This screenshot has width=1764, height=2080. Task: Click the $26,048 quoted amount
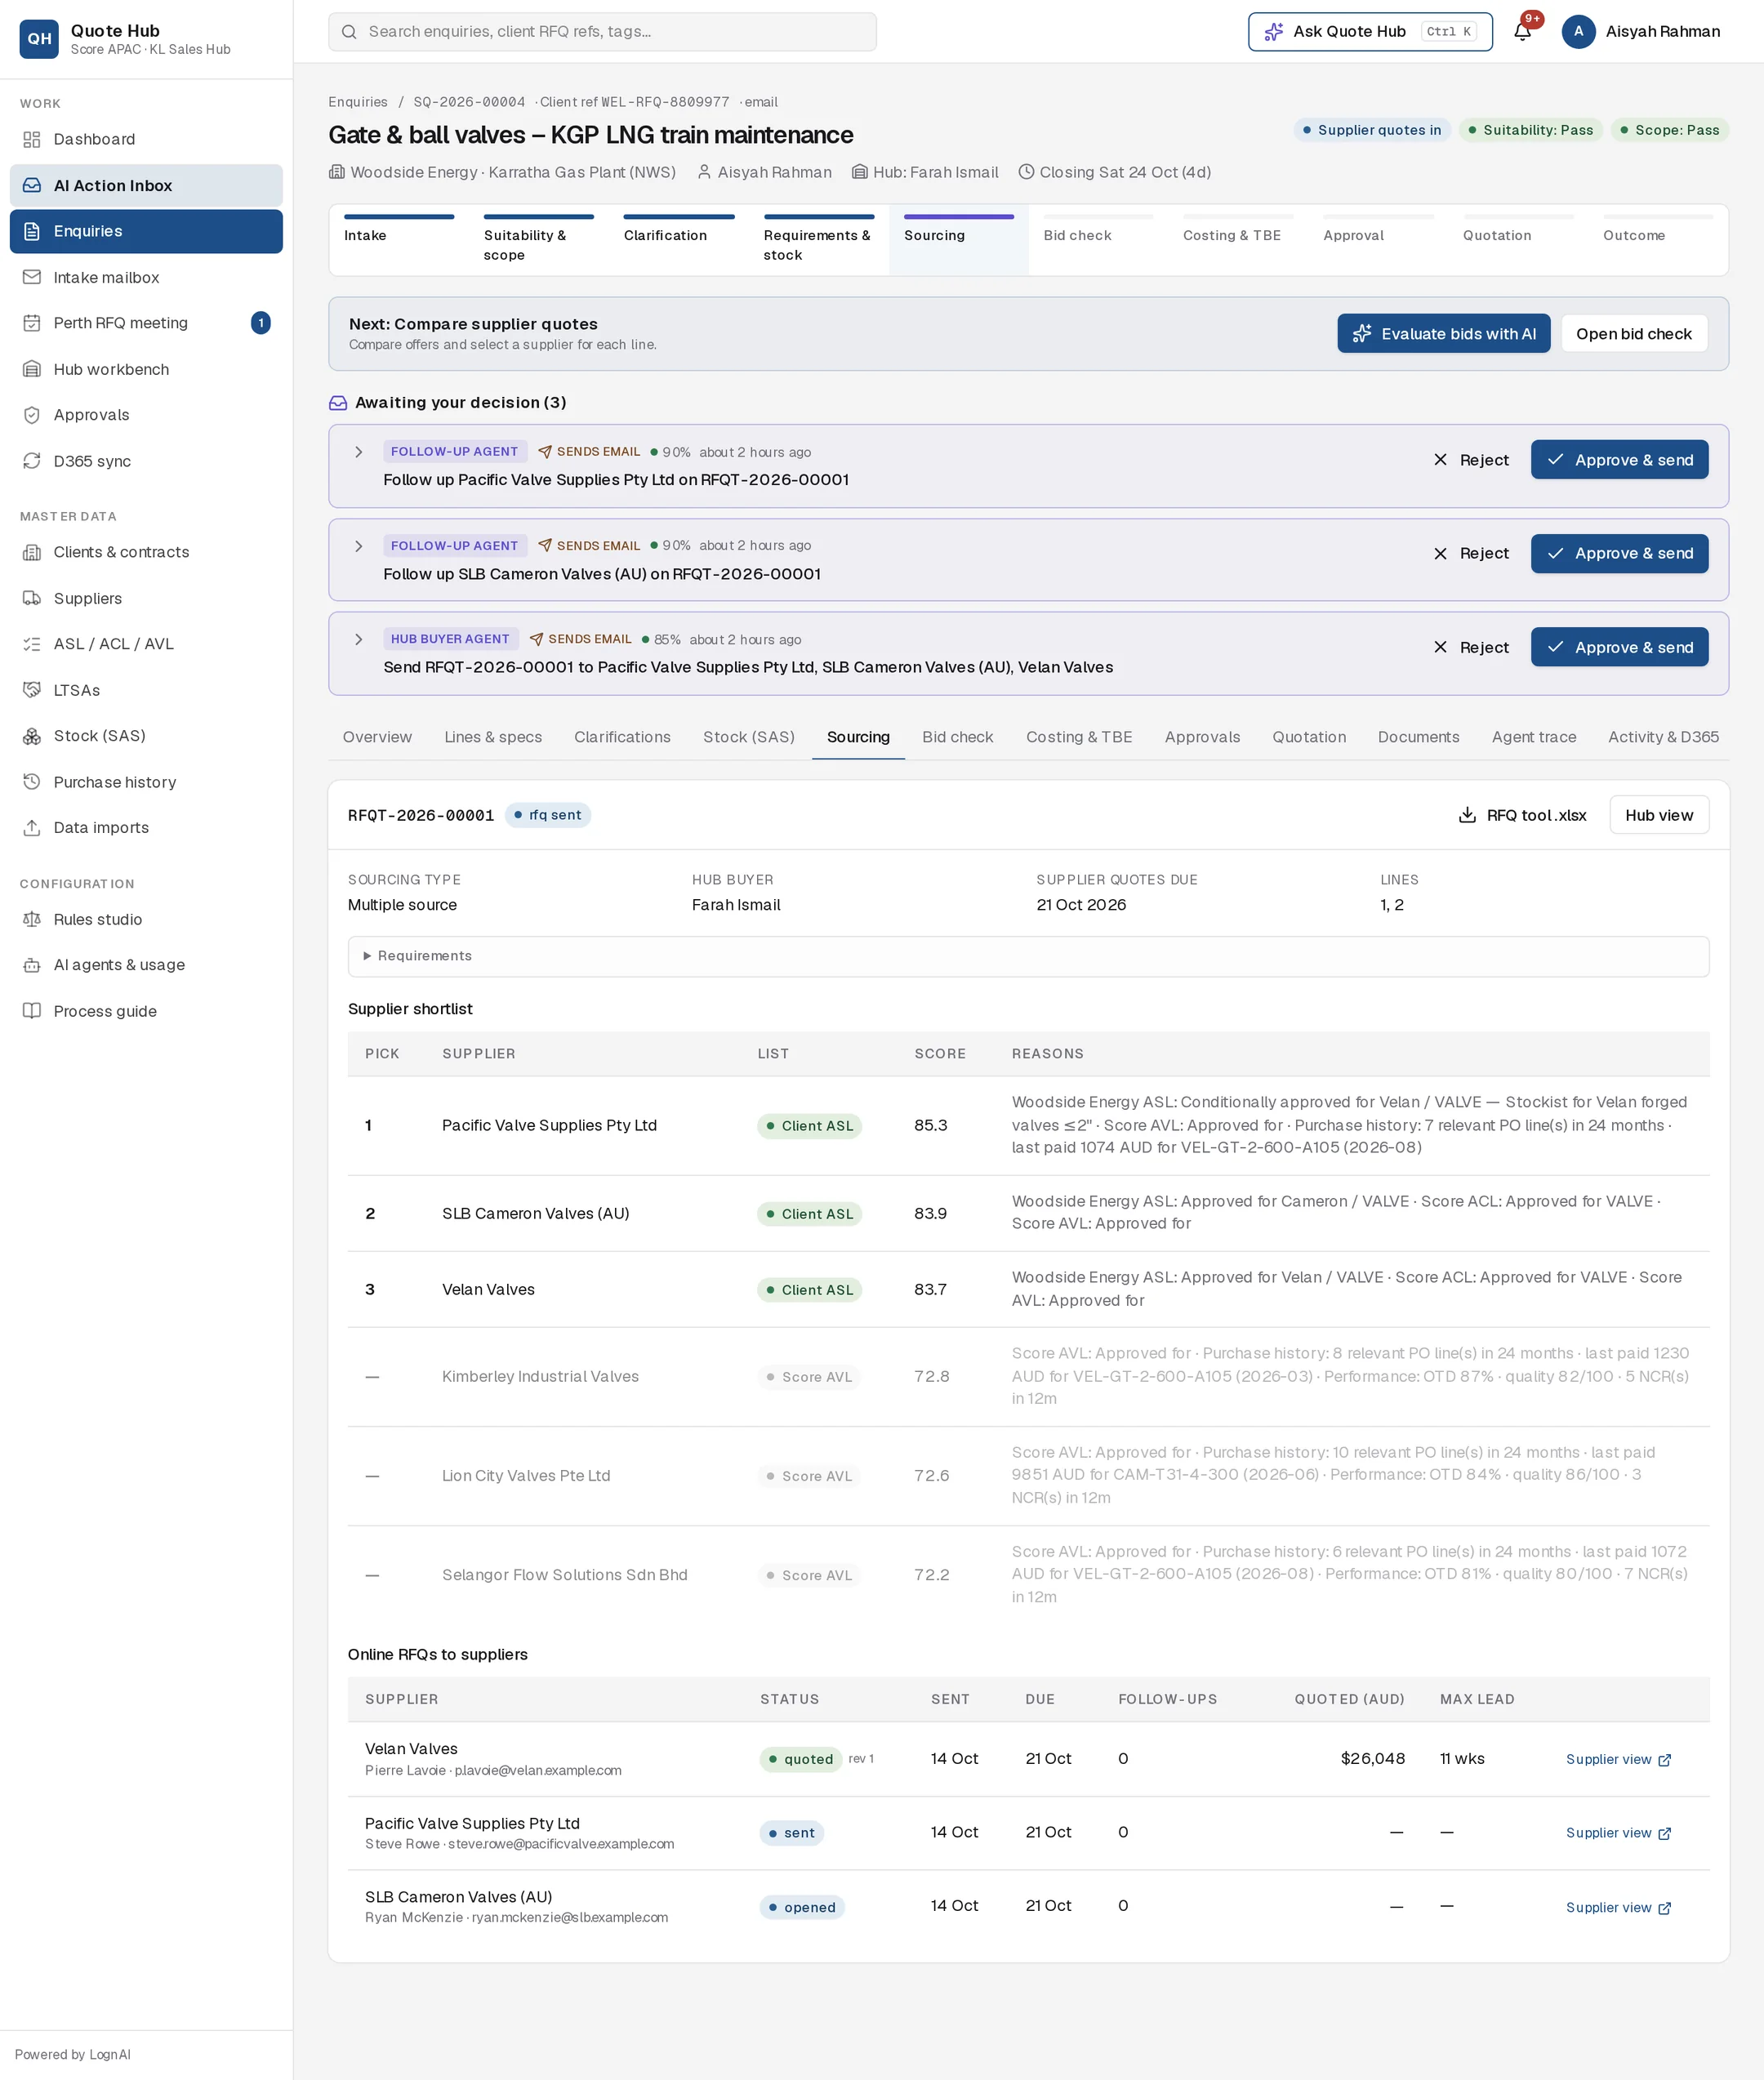tap(1372, 1759)
